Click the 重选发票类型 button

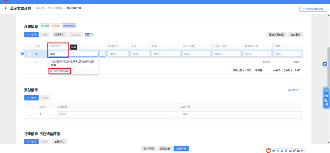pyautogui.click(x=277, y=35)
